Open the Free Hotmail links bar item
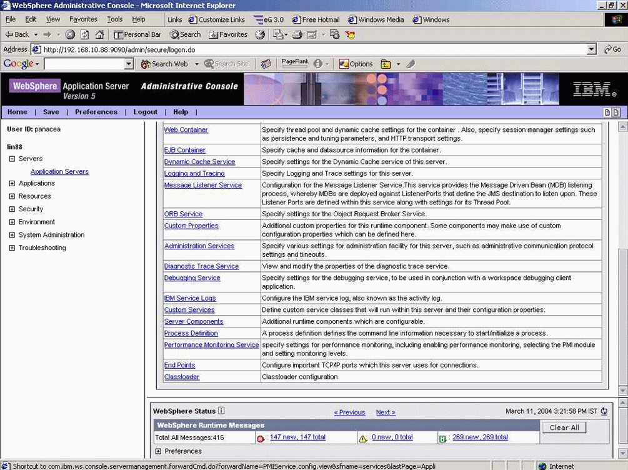 click(316, 19)
